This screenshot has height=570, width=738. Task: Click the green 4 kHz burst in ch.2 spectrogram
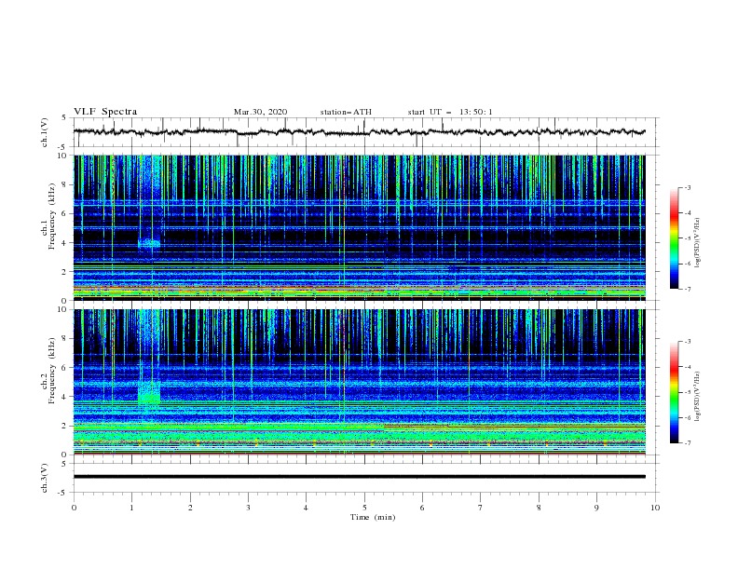tap(149, 393)
